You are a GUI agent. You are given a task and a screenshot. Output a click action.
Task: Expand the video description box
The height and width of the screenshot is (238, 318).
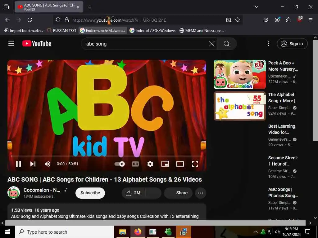coord(107,212)
